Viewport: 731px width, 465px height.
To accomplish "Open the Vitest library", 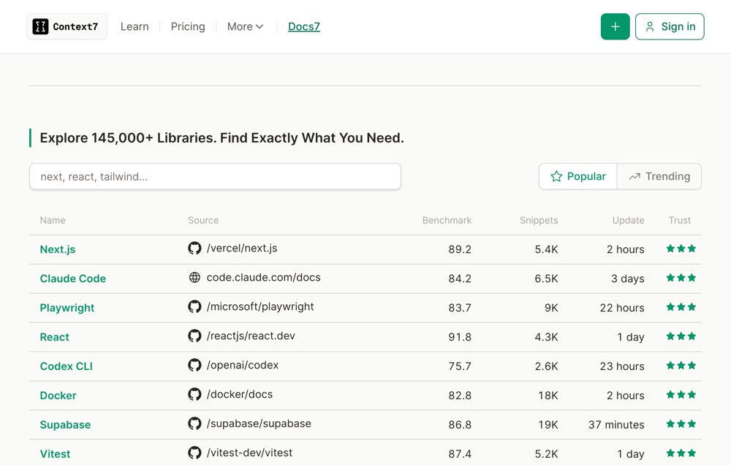I will [x=55, y=454].
